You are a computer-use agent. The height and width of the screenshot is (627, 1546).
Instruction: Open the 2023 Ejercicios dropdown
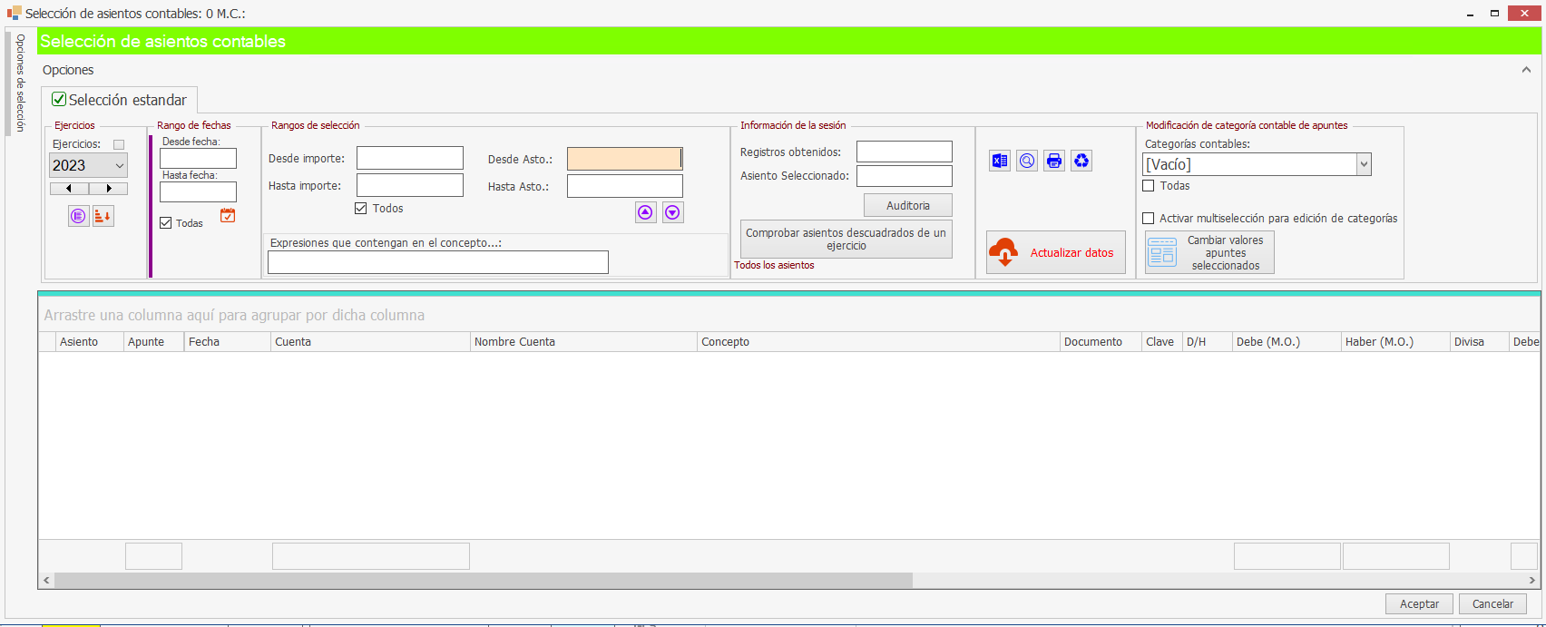pyautogui.click(x=119, y=165)
